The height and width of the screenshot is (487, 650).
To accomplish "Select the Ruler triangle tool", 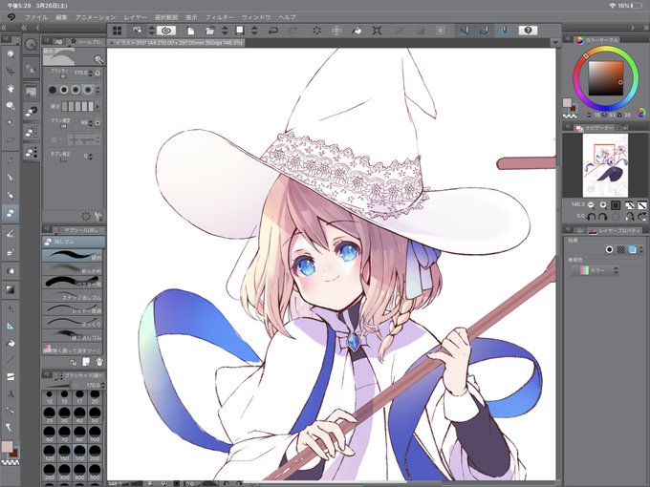I will [x=11, y=326].
